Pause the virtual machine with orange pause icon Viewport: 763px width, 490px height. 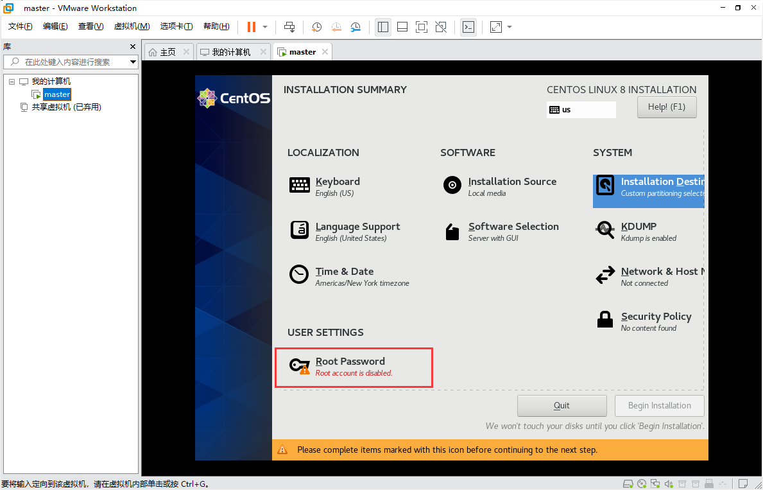click(x=251, y=27)
